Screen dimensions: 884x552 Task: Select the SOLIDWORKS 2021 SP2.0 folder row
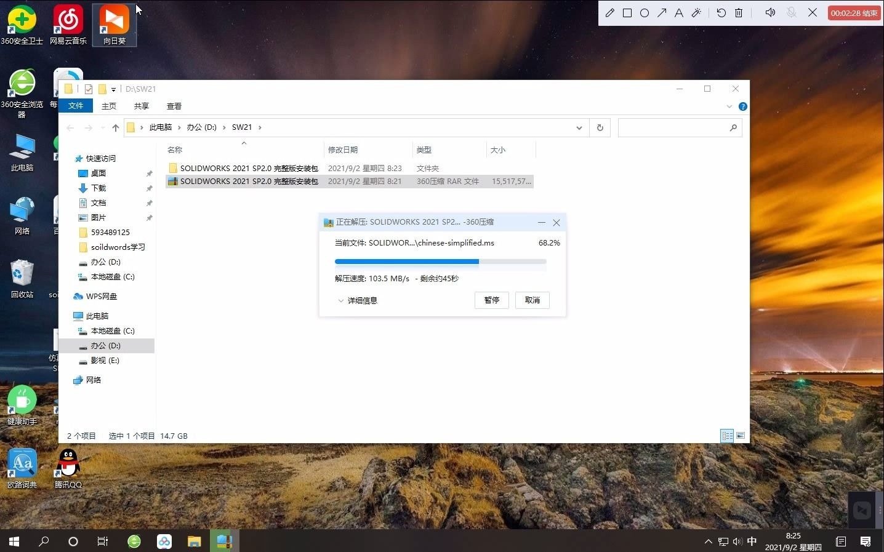click(349, 168)
